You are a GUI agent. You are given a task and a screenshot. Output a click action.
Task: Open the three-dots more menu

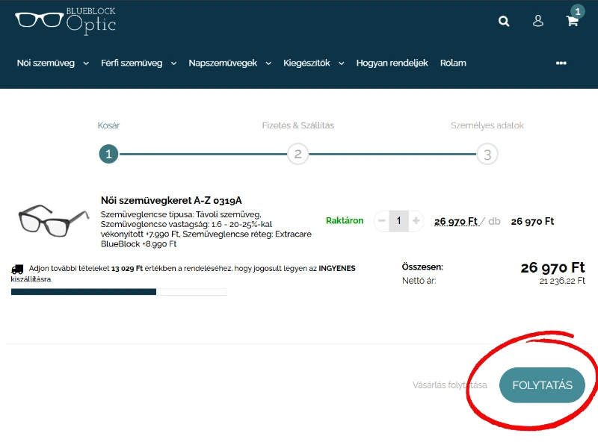click(561, 63)
